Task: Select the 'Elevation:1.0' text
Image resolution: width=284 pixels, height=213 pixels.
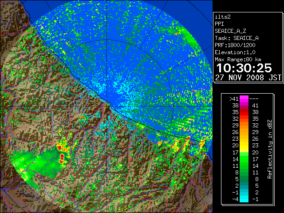Action: [x=235, y=52]
